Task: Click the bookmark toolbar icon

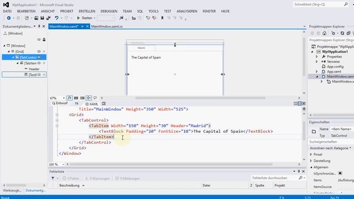Action: pos(162,18)
